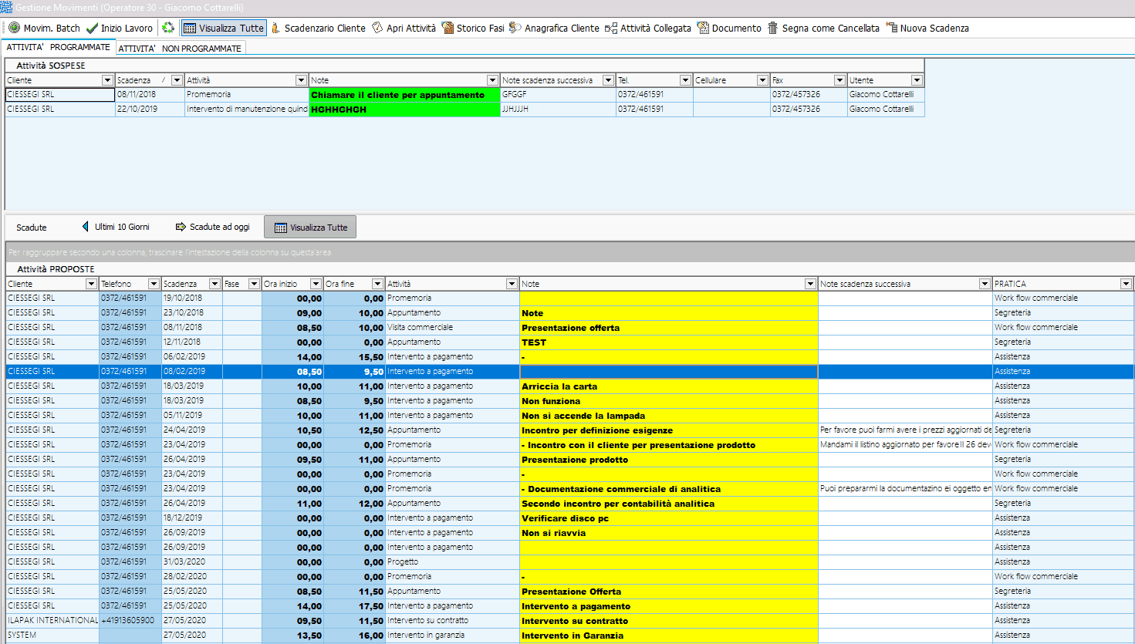1135x644 pixels.
Task: Select the TEST note cell
Action: click(669, 342)
